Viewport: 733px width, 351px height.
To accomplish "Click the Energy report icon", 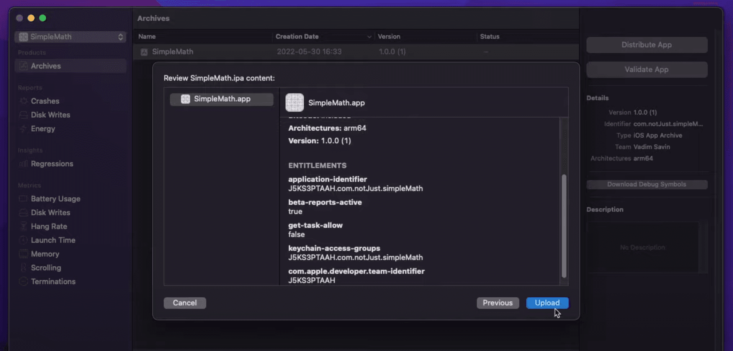I will pyautogui.click(x=23, y=129).
